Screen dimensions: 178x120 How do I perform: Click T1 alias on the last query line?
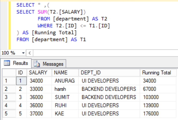[x=83, y=40]
